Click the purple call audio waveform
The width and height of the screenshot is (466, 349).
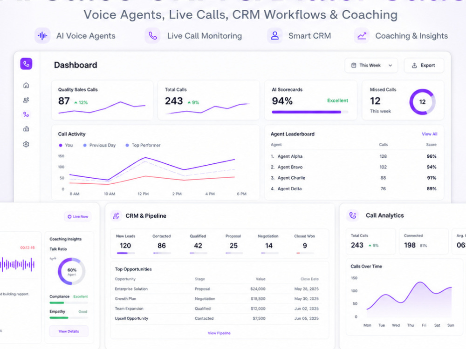[x=17, y=264]
